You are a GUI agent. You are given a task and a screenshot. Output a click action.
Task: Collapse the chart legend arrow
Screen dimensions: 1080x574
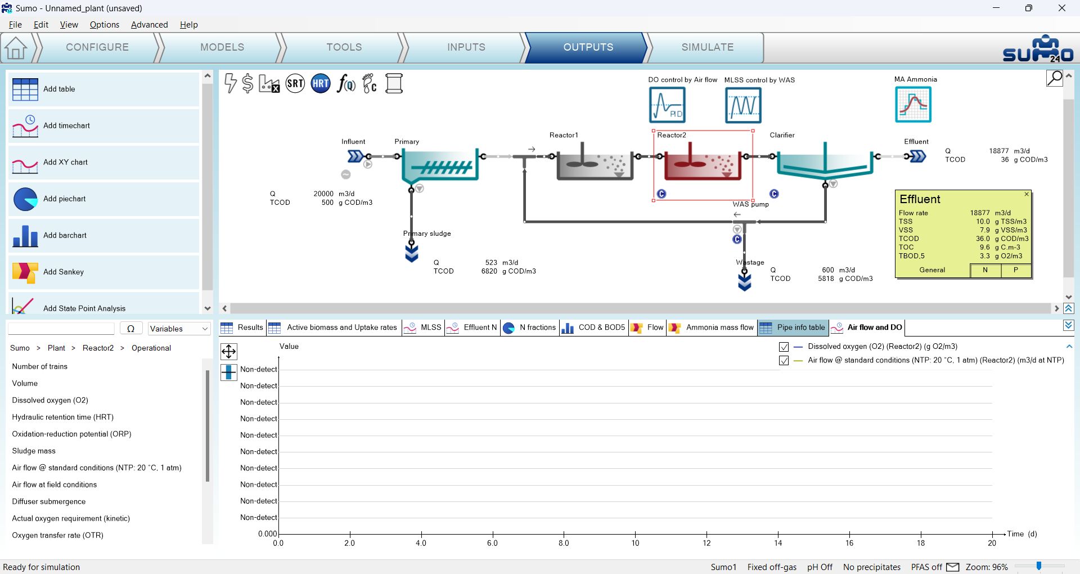tap(1069, 347)
